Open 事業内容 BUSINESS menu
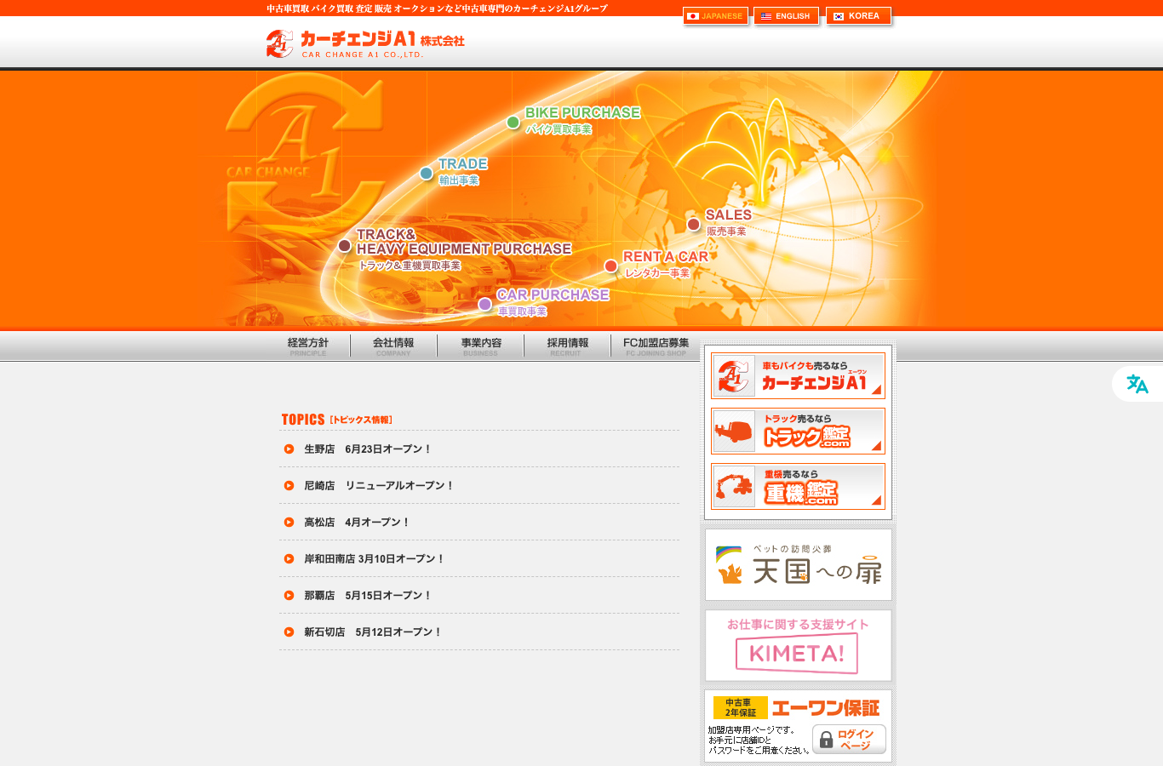The image size is (1163, 766). 481,346
